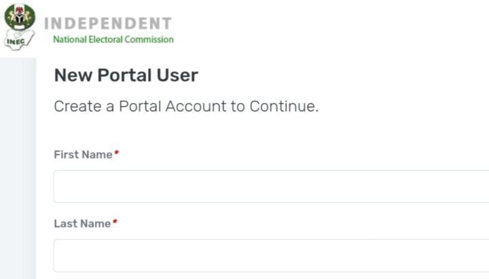Click the word Account in the subtitle
The width and height of the screenshot is (489, 279).
[x=196, y=107]
